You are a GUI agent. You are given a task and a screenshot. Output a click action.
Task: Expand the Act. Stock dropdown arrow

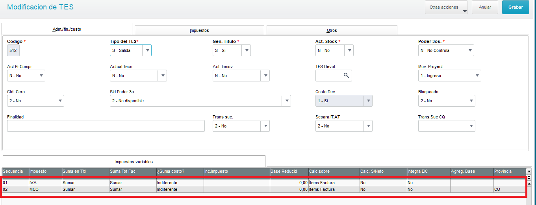click(x=349, y=50)
